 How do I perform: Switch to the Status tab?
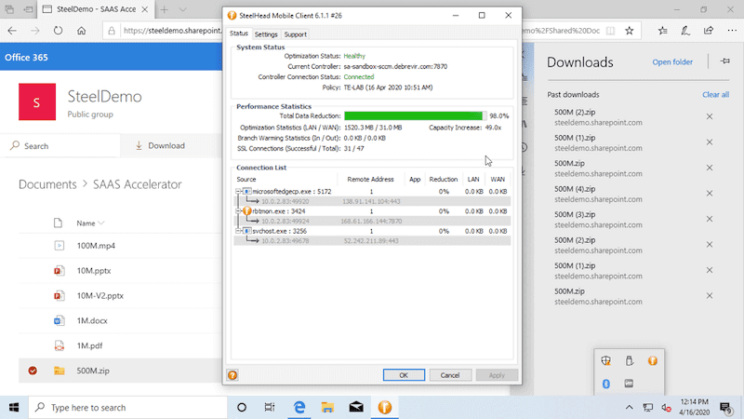pos(239,34)
